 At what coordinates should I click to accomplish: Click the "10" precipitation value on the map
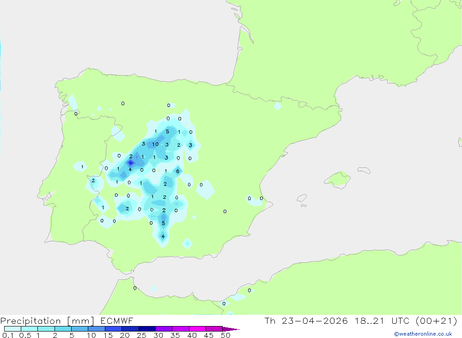tap(155, 144)
